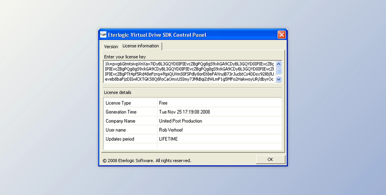Click the 'Free' license type value
This screenshot has height=195, width=386.
click(x=163, y=103)
